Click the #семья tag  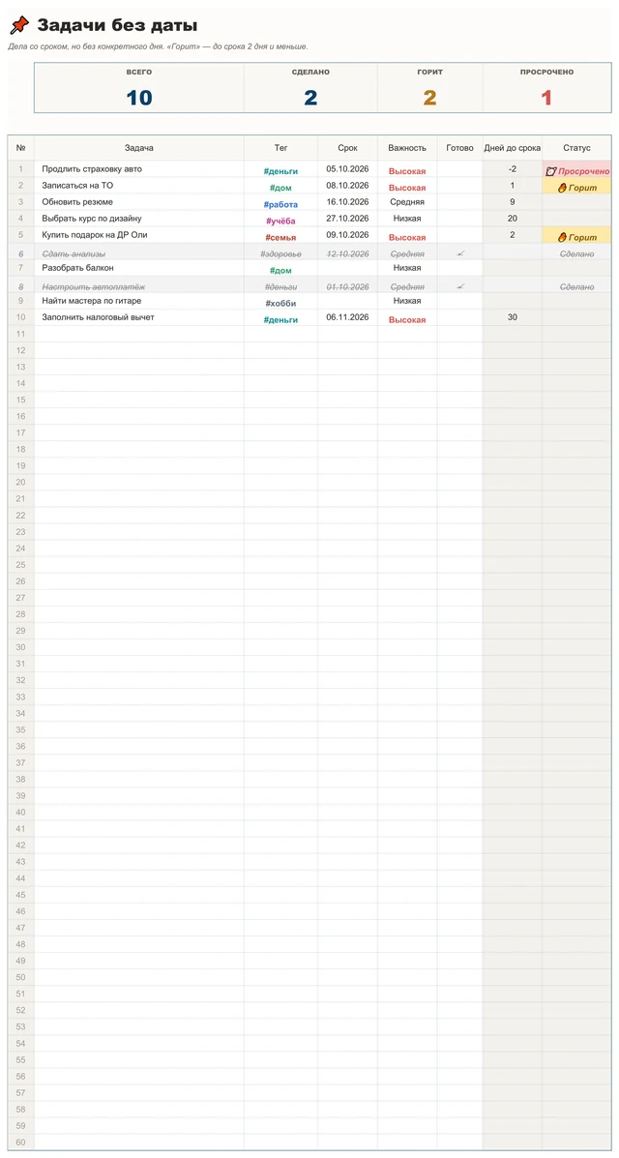coord(280,237)
